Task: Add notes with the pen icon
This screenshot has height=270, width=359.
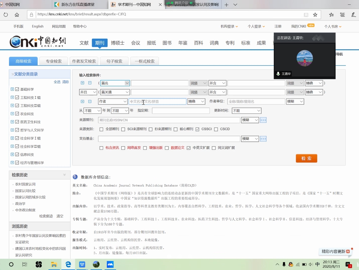Action: (x=354, y=15)
